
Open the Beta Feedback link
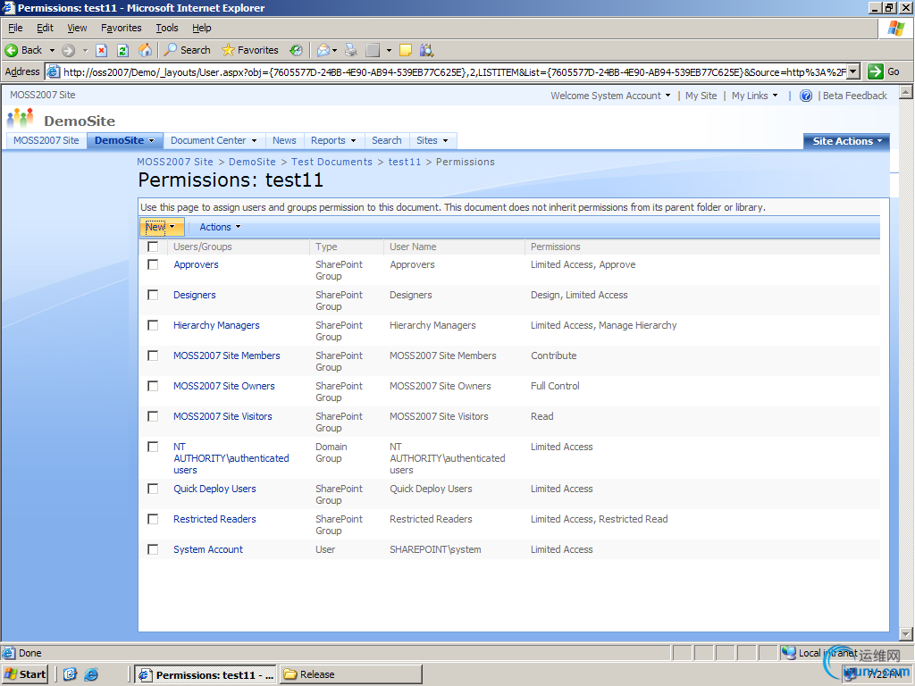(x=855, y=96)
